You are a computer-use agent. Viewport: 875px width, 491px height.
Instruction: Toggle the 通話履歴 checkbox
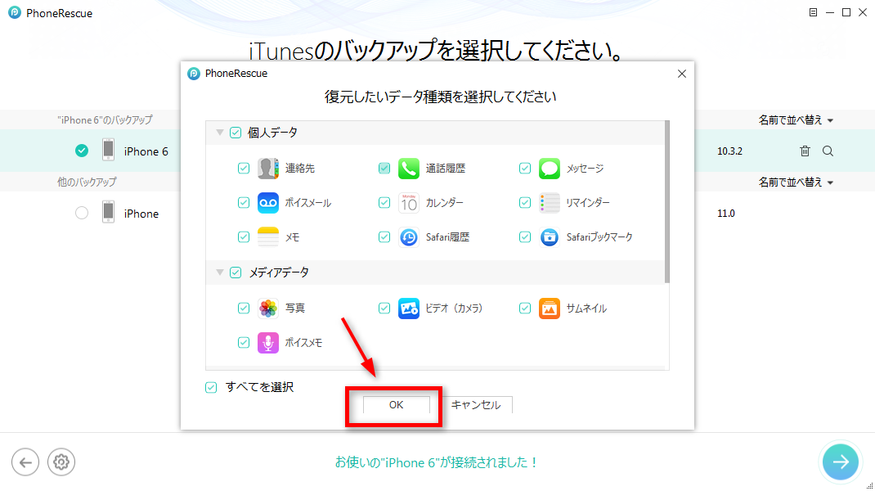[x=384, y=168]
